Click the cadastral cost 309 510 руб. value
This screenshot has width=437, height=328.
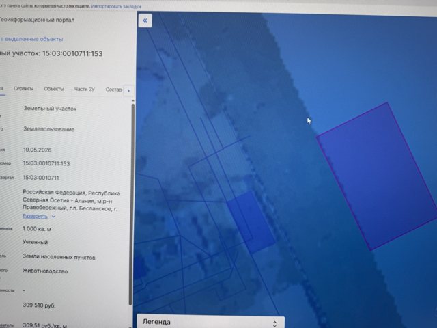39,305
